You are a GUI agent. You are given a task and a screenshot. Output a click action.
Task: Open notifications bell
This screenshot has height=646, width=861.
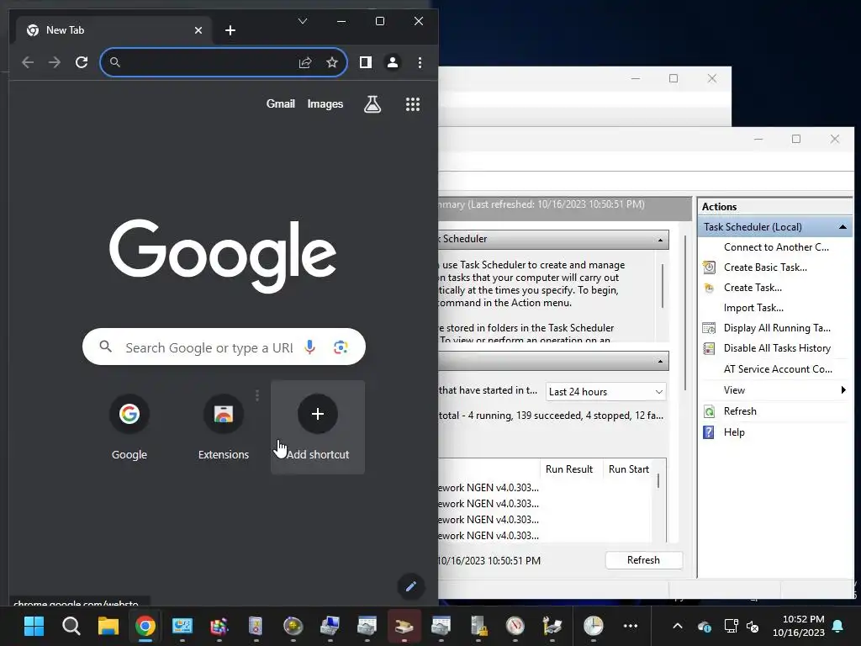(x=838, y=626)
